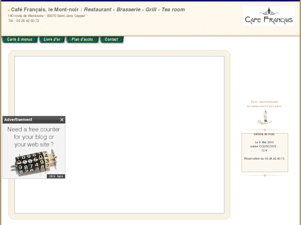The width and height of the screenshot is (301, 225).
Task: Click the 'soirée COUSCOUS' announcement
Action: 264,146
